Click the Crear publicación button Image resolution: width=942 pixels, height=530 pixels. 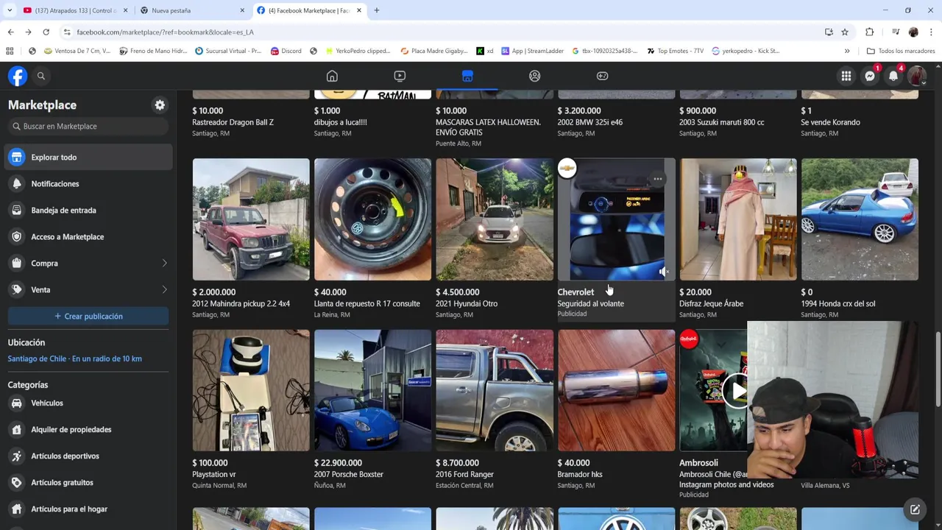(x=88, y=316)
